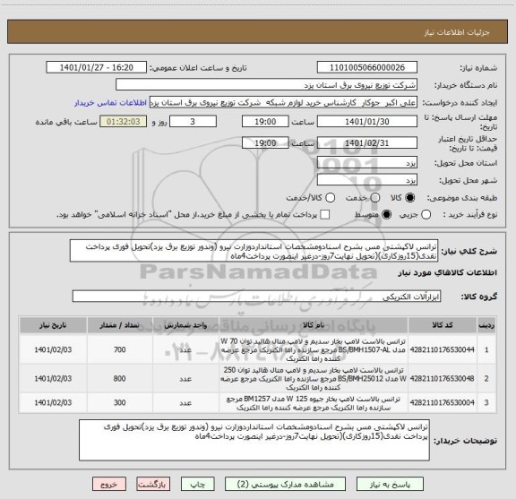Viewport: 516px width, 499px height.
Task: Click the گروه کالا field ابزارآلات الکتریکی
Action: 256,297
